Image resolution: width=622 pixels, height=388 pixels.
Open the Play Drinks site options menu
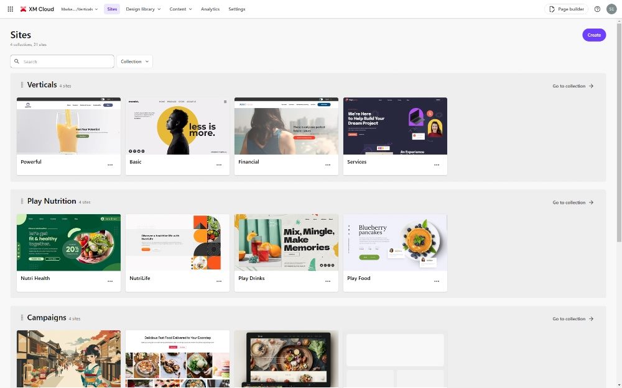(x=328, y=281)
